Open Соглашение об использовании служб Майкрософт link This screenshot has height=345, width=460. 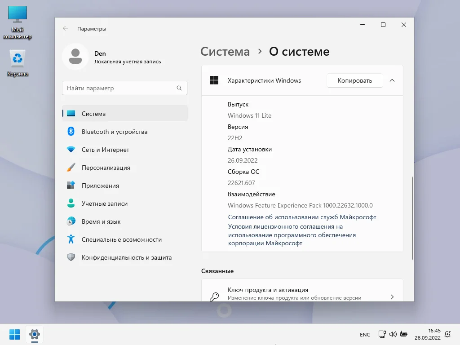coord(302,217)
